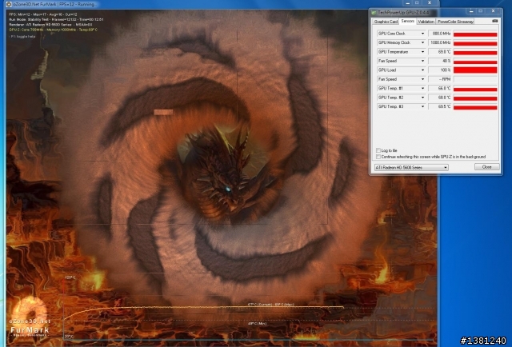Click the 100 % GPU load value
512x347 pixels.
tap(440, 70)
